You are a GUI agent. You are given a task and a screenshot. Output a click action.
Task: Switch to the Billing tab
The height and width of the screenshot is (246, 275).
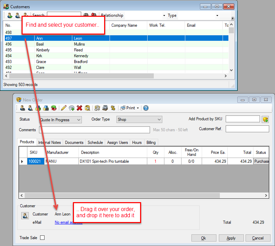tap(151, 143)
